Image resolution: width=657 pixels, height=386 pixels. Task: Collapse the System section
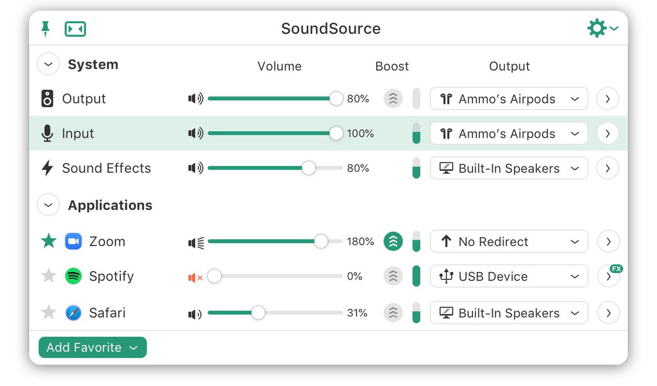(48, 64)
